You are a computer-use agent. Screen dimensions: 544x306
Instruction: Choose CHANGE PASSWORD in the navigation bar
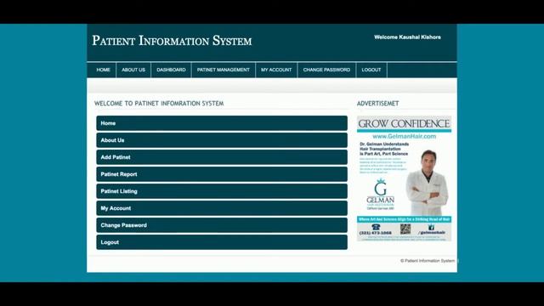click(326, 70)
